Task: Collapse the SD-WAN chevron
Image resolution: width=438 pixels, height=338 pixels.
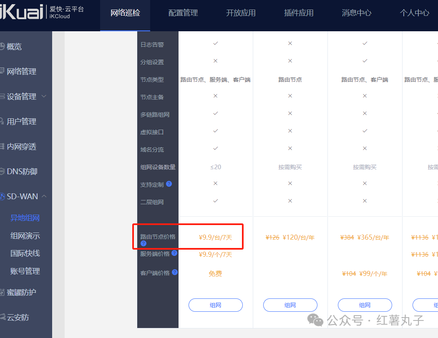Action: tap(44, 196)
